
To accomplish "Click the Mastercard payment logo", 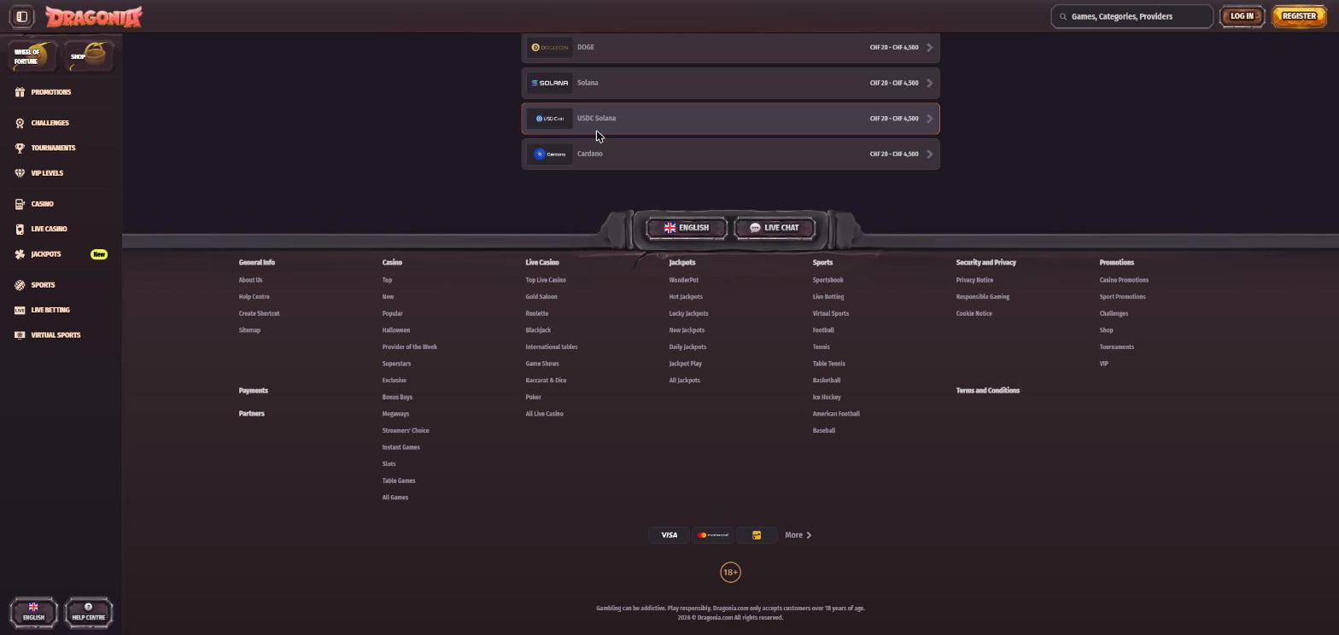I will [713, 535].
